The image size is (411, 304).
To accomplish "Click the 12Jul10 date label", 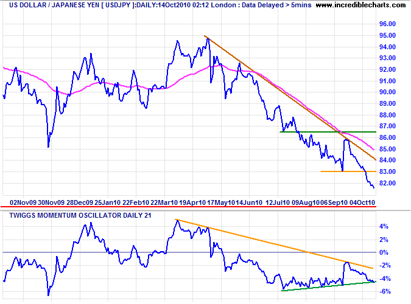I will coord(278,202).
